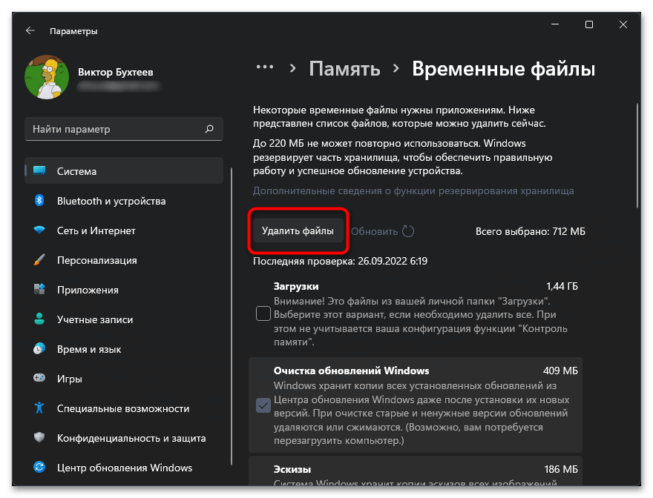This screenshot has width=653, height=498.
Task: Click the accessibility figure icon
Action: tap(39, 408)
